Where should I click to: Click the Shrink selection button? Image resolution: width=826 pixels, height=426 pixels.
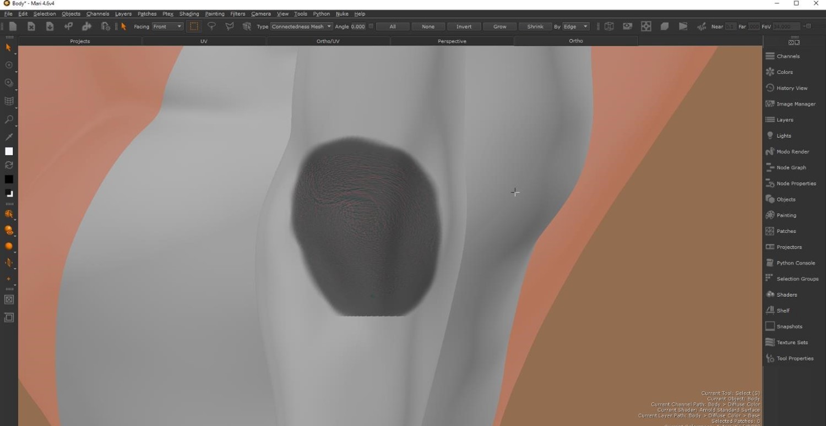pyautogui.click(x=535, y=26)
